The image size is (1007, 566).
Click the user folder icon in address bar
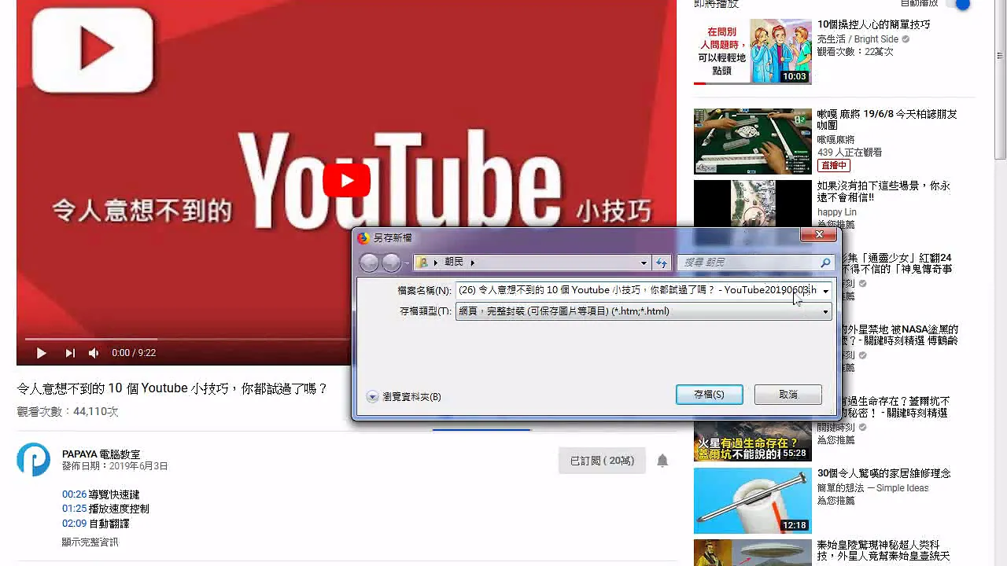(x=422, y=263)
